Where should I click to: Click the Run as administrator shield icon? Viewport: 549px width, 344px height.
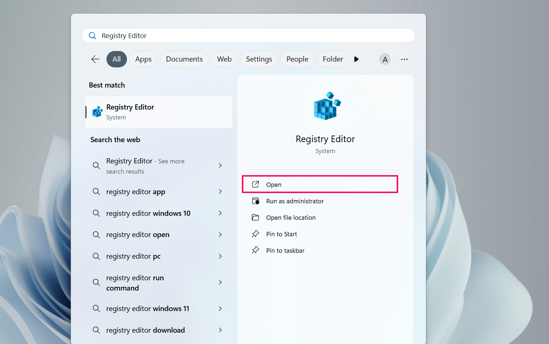pyautogui.click(x=255, y=201)
